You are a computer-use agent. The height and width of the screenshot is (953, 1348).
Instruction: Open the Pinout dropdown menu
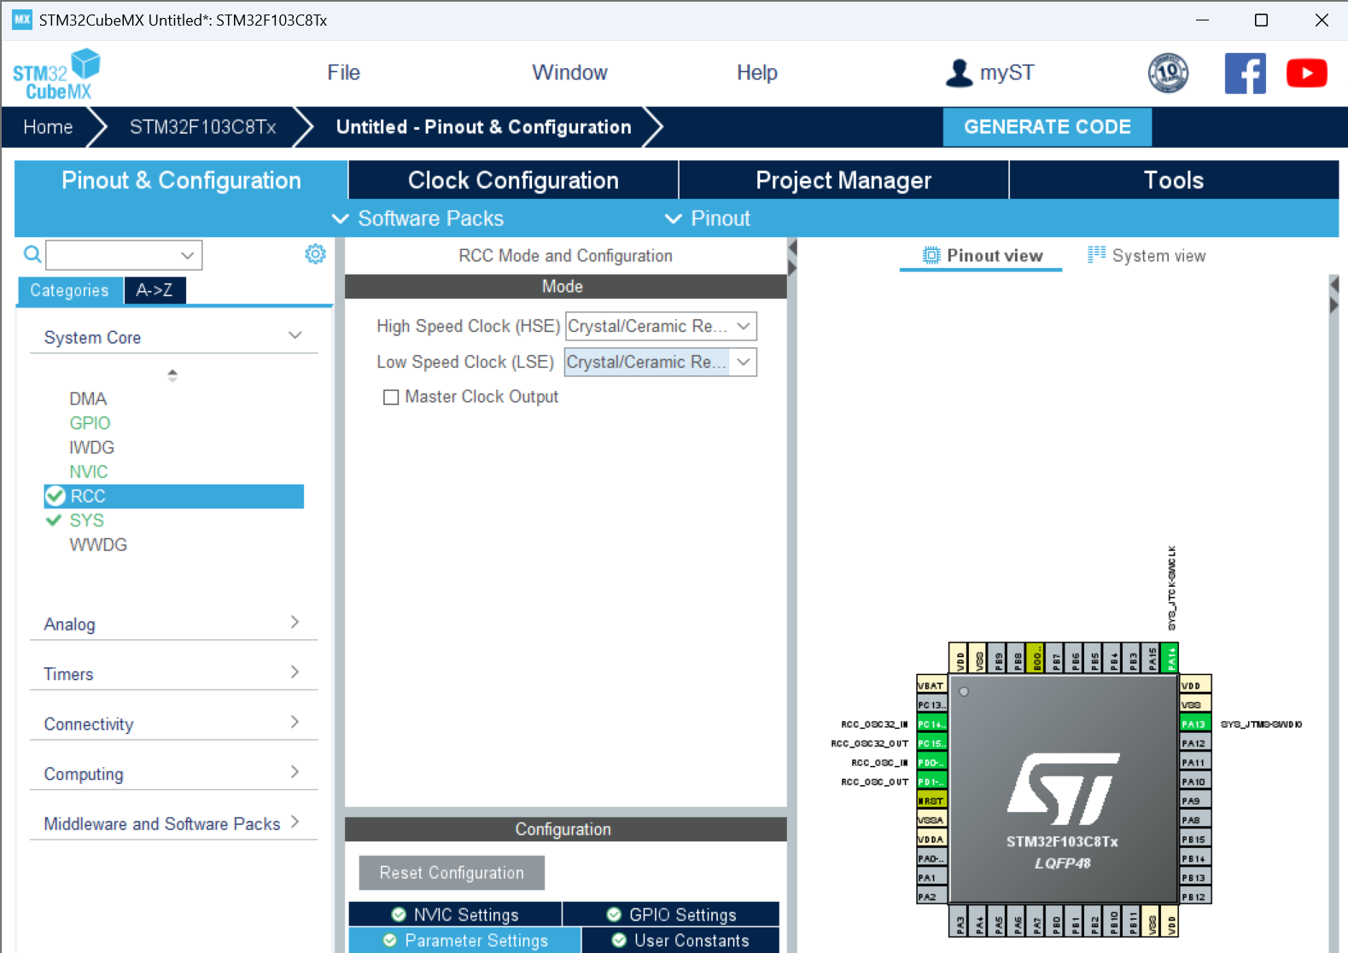tap(708, 218)
